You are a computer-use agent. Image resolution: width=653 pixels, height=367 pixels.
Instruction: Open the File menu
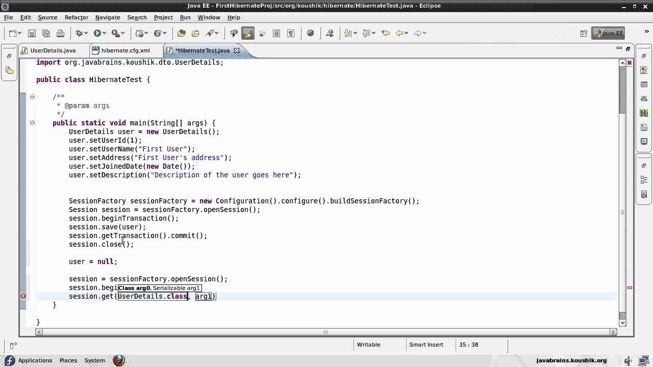pos(9,17)
